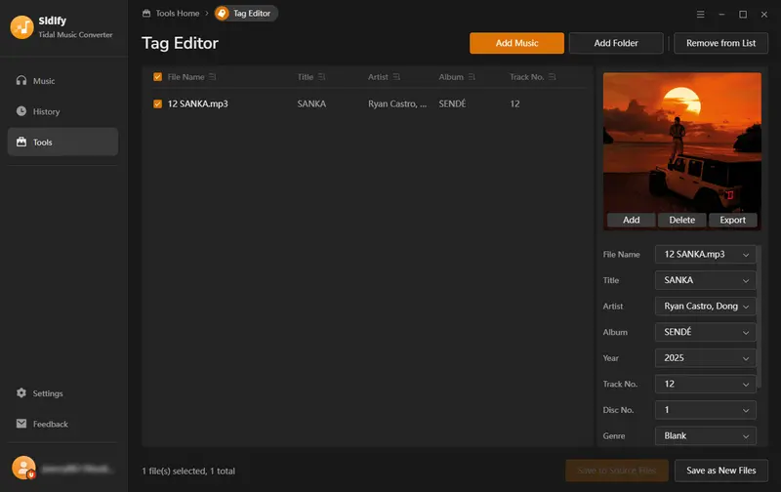
Task: Go to Music in the sidebar
Action: coord(62,81)
